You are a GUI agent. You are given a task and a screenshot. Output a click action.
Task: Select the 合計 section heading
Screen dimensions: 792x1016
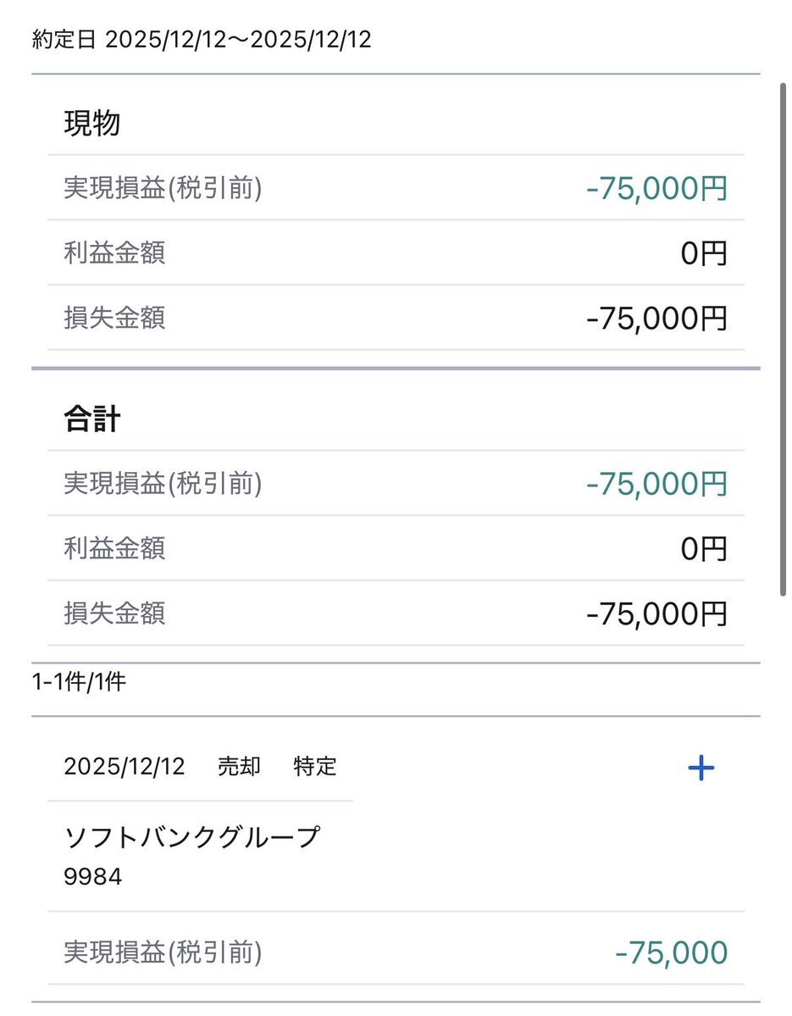click(x=92, y=419)
